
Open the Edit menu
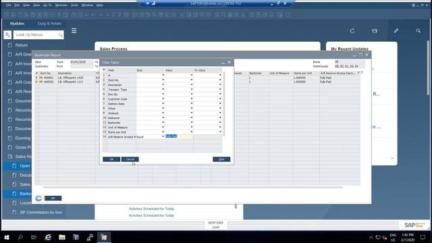[17, 5]
